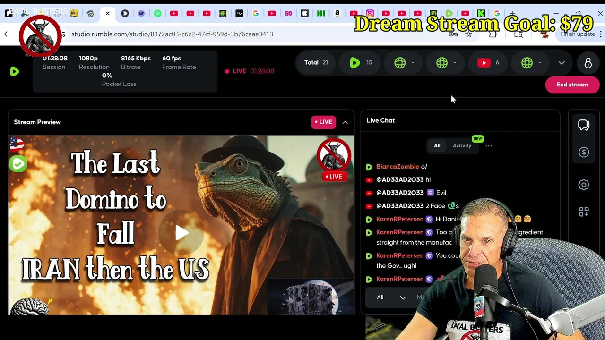Switch to the Spotify browser tab
Screen dimensions: 605x340
tap(157, 13)
